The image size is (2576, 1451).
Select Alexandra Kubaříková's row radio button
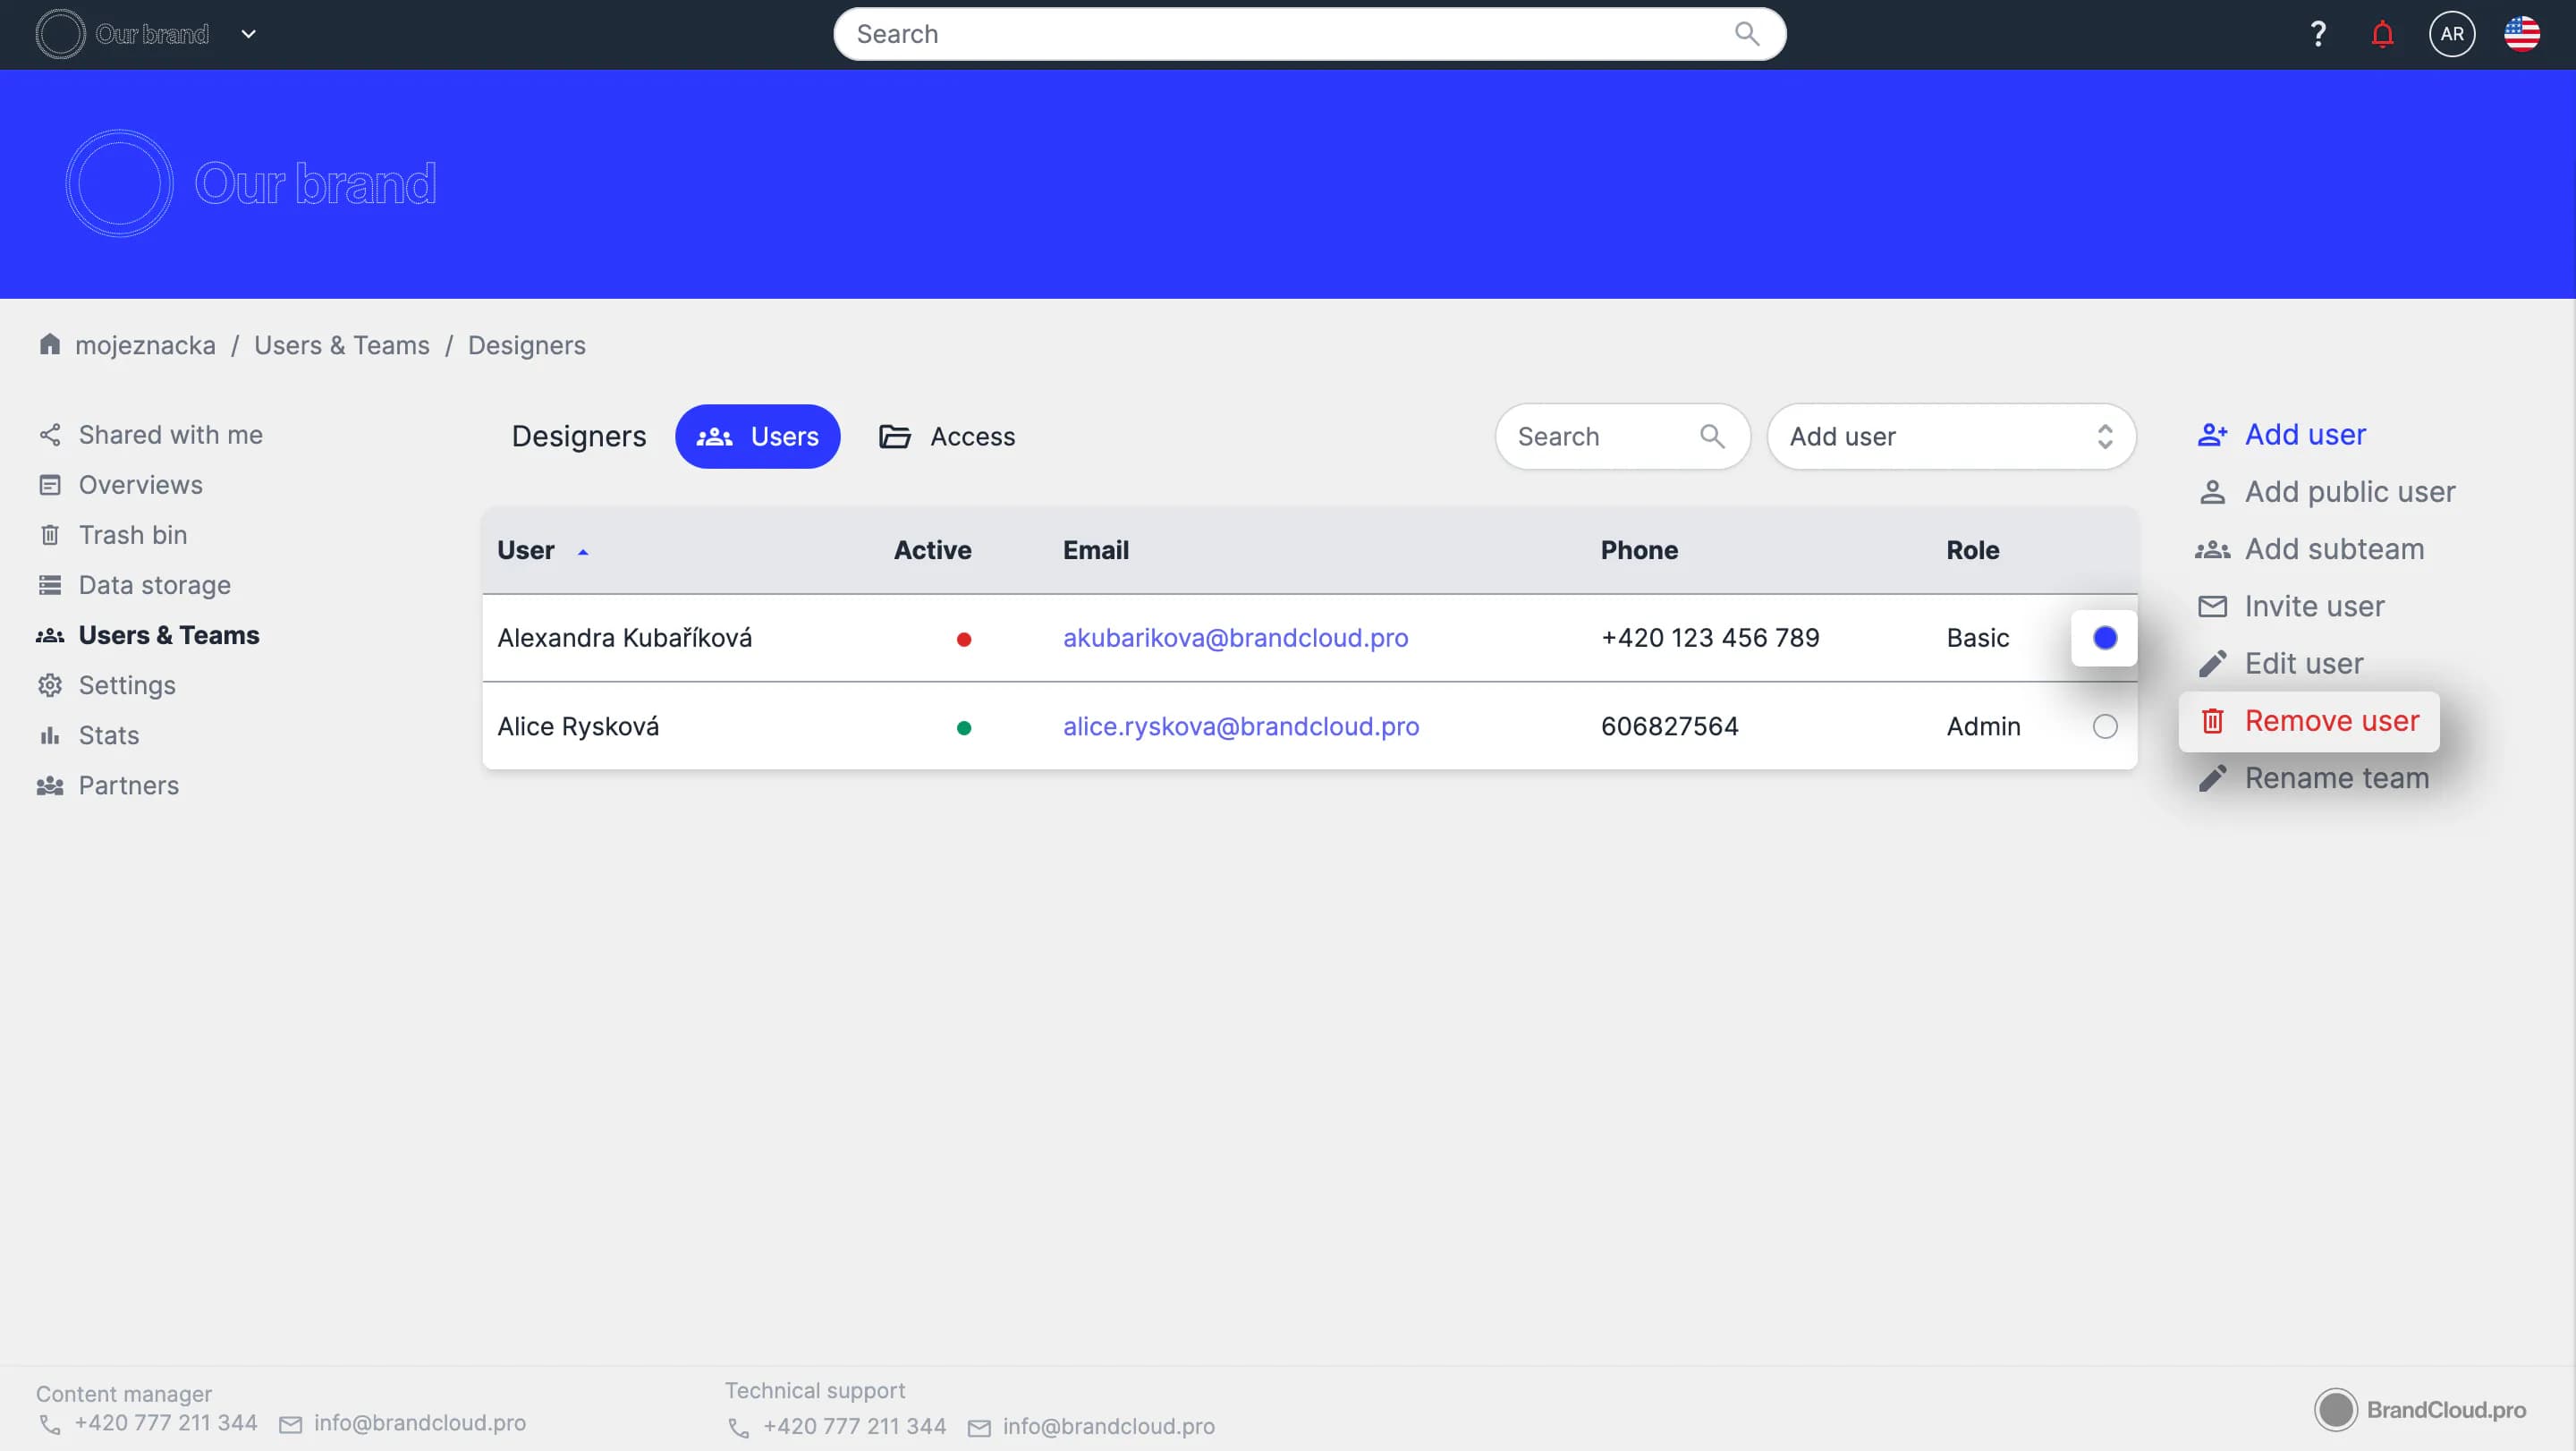point(2104,638)
